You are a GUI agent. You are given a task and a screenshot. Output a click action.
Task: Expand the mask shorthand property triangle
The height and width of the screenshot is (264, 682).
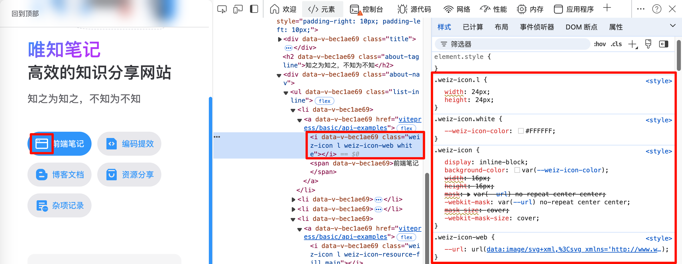pyautogui.click(x=469, y=194)
